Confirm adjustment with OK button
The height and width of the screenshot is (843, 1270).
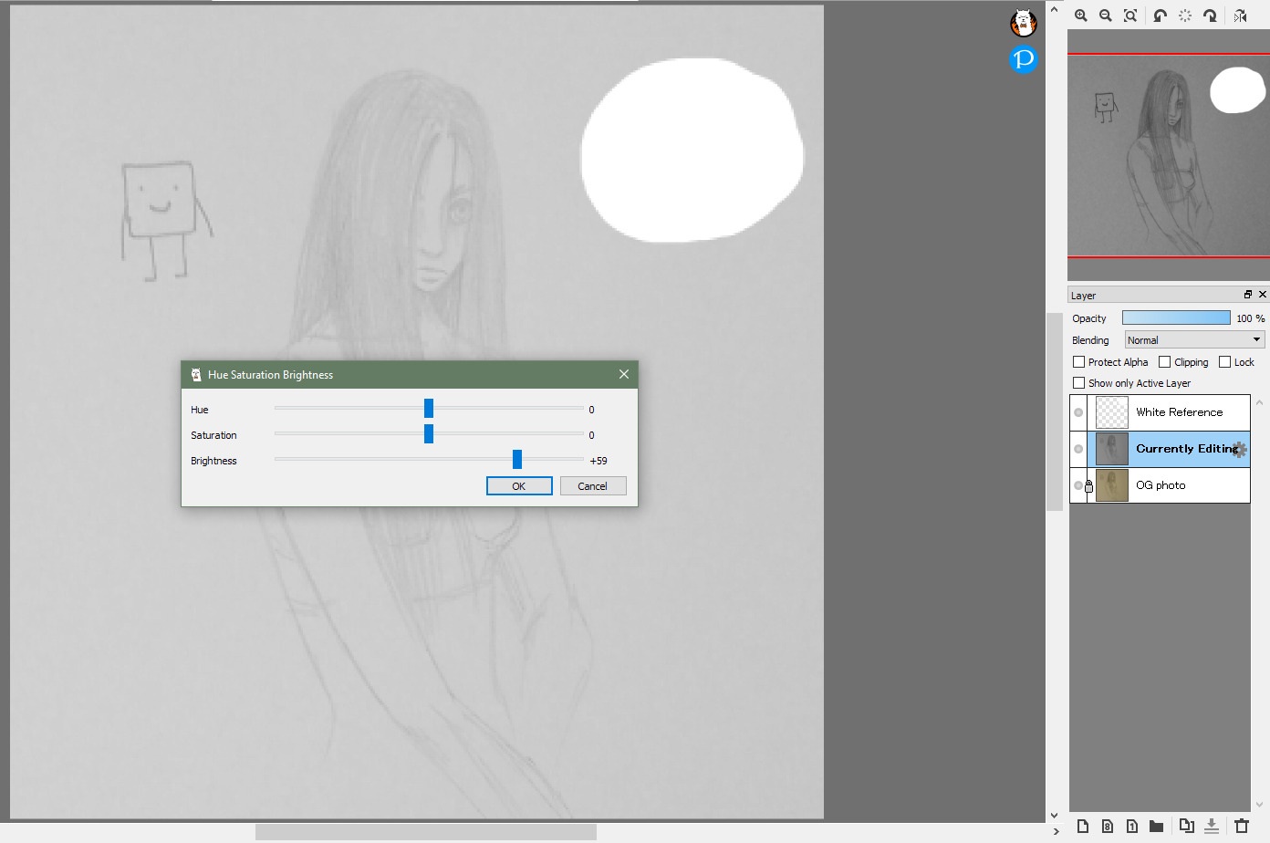pyautogui.click(x=519, y=486)
